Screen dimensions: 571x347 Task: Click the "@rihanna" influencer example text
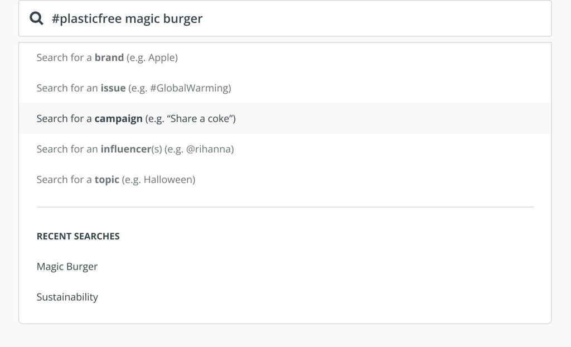[x=209, y=150]
